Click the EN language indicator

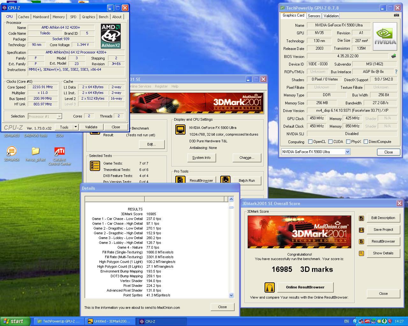(346, 321)
